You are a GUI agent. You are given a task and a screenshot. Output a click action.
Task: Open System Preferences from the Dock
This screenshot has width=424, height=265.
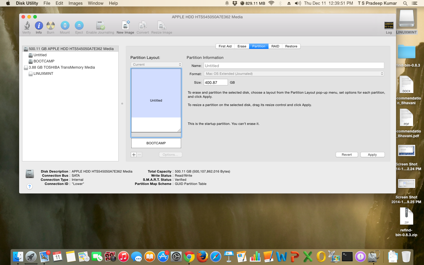pos(176,257)
